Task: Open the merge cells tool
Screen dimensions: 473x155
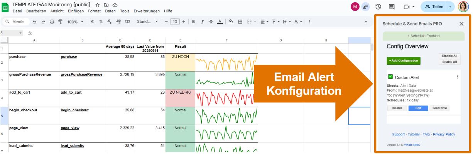Action: pos(249,22)
